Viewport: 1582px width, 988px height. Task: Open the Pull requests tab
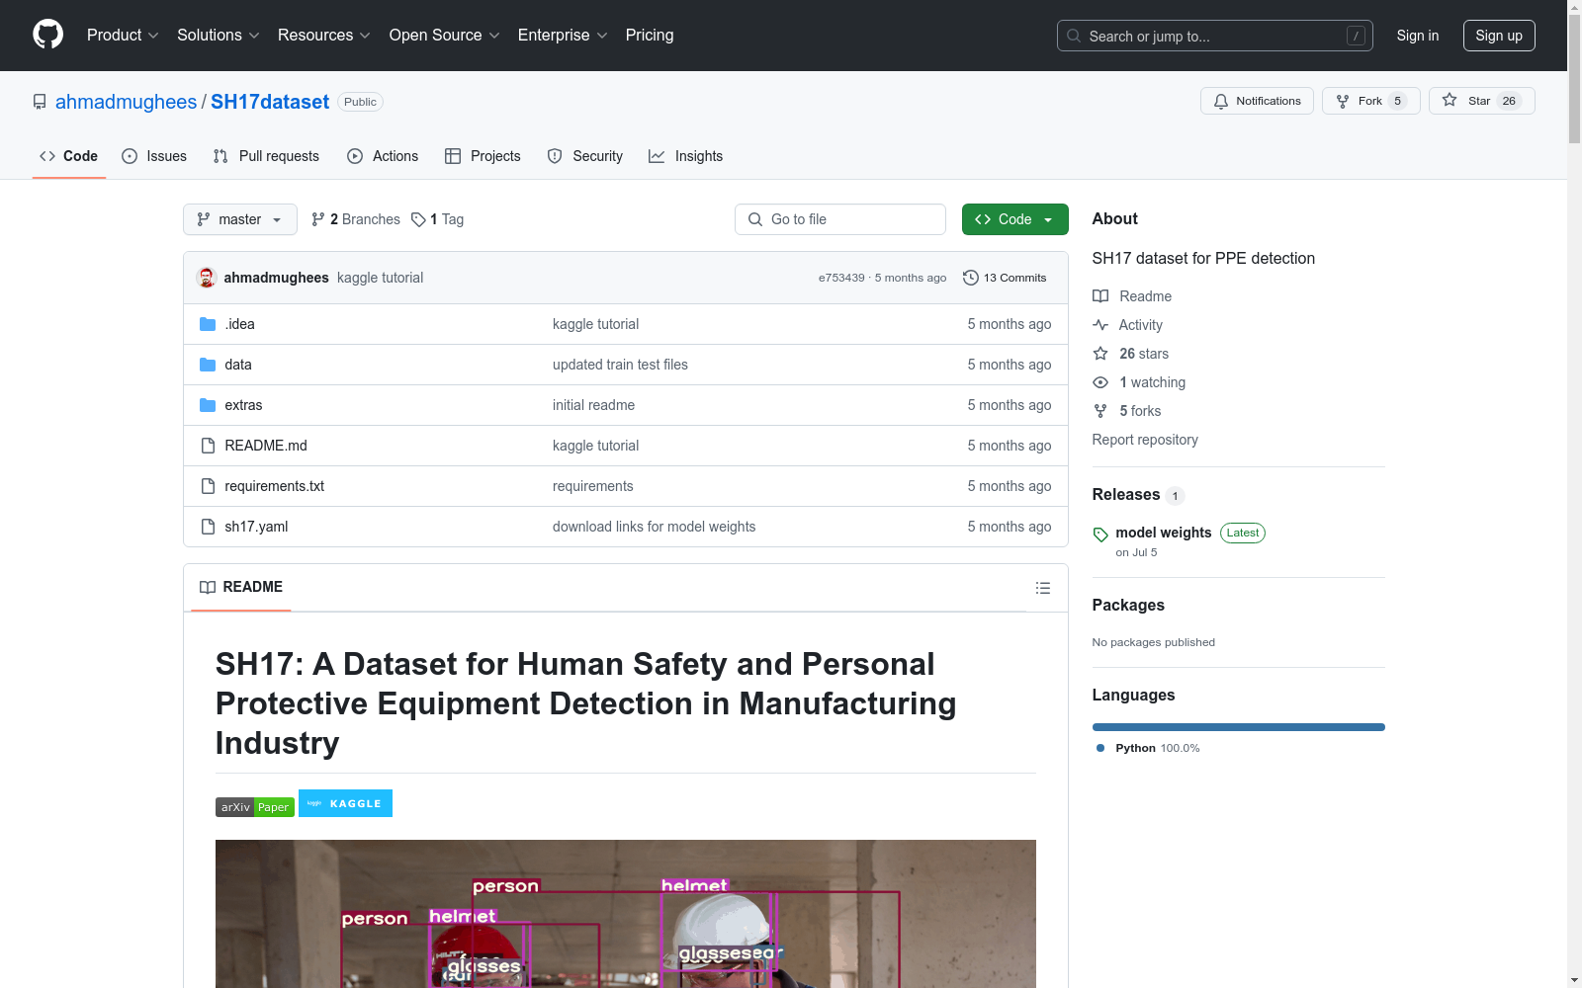(x=266, y=156)
